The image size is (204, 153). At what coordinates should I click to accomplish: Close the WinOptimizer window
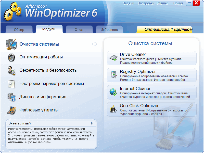pyautogui.click(x=196, y=3)
